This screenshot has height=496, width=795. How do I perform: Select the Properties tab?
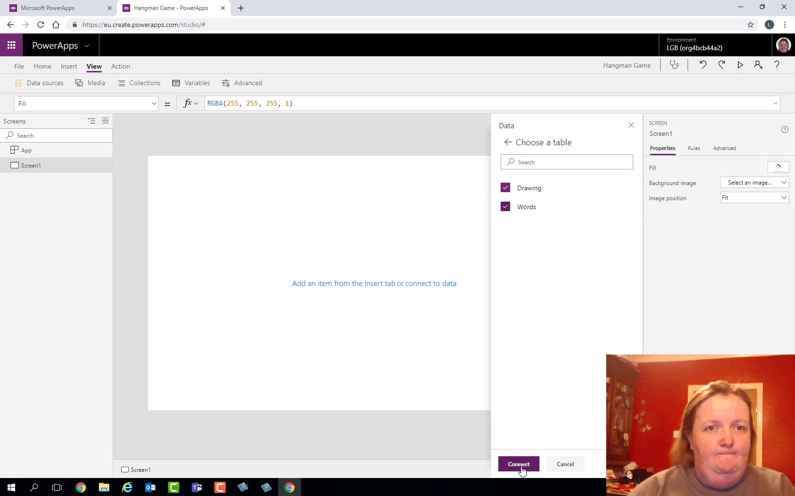pyautogui.click(x=662, y=148)
